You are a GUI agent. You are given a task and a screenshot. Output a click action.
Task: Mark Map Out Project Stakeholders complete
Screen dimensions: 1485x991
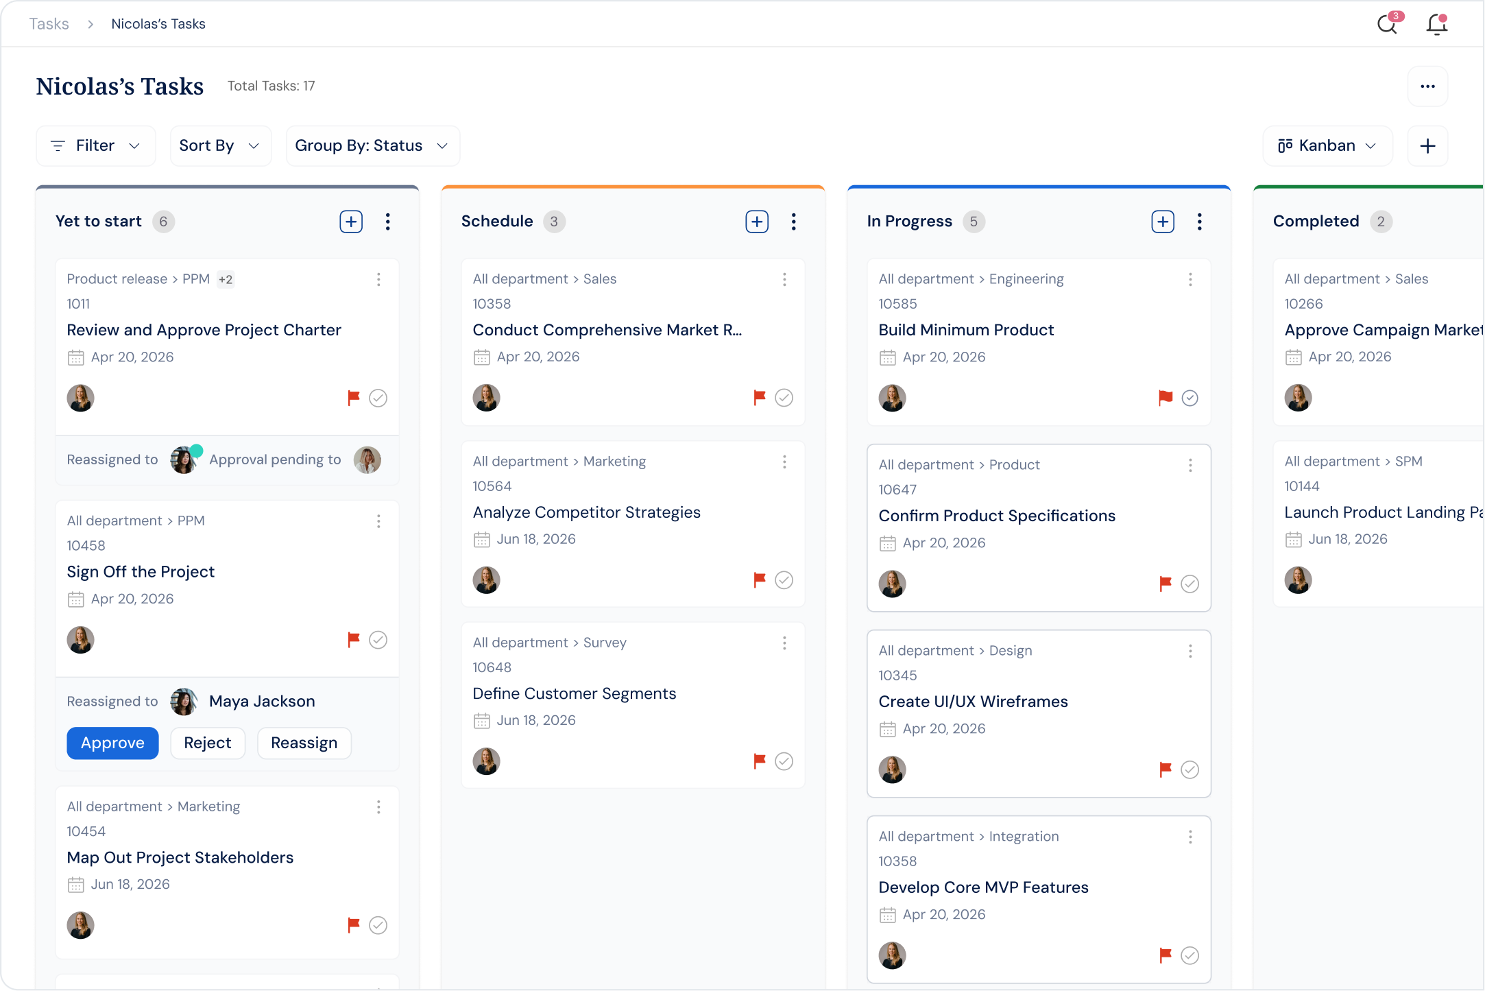coord(378,925)
